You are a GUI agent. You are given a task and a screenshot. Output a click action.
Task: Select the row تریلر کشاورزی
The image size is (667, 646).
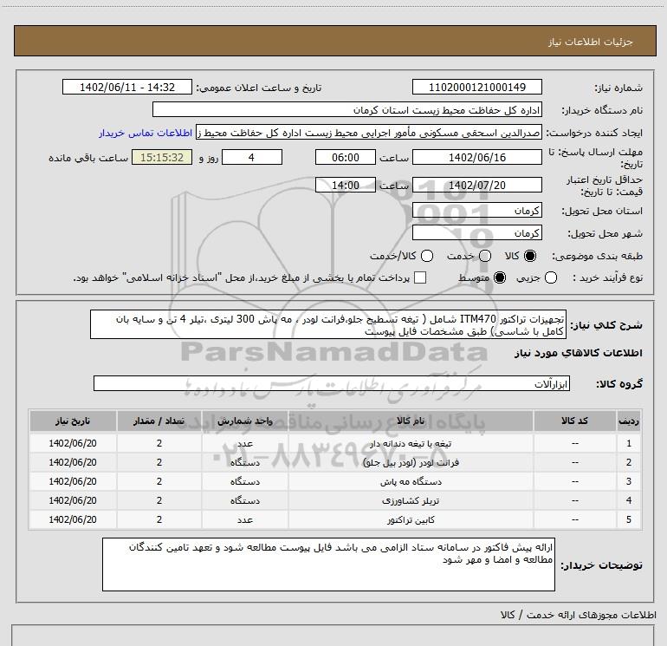coord(335,501)
